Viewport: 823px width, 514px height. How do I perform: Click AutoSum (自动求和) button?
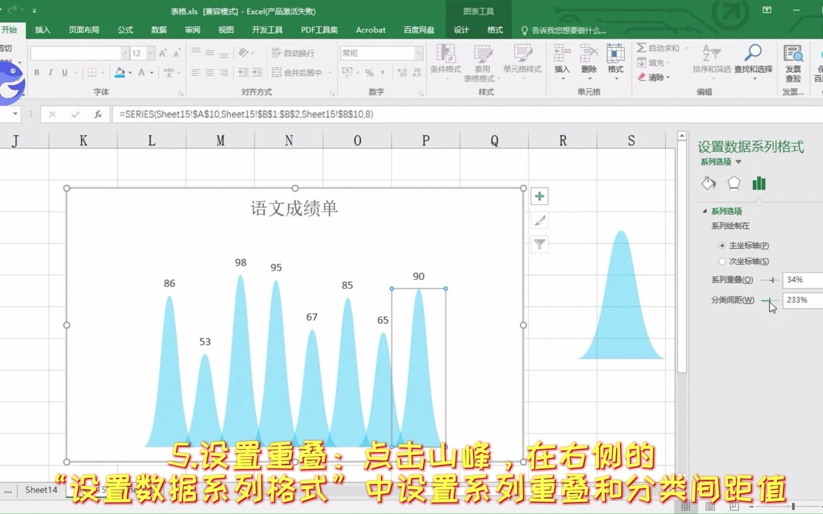pos(658,48)
